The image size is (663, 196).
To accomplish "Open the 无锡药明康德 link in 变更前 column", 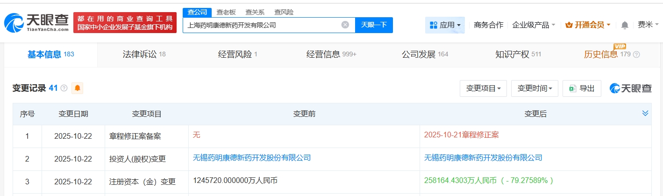I will (x=252, y=158).
